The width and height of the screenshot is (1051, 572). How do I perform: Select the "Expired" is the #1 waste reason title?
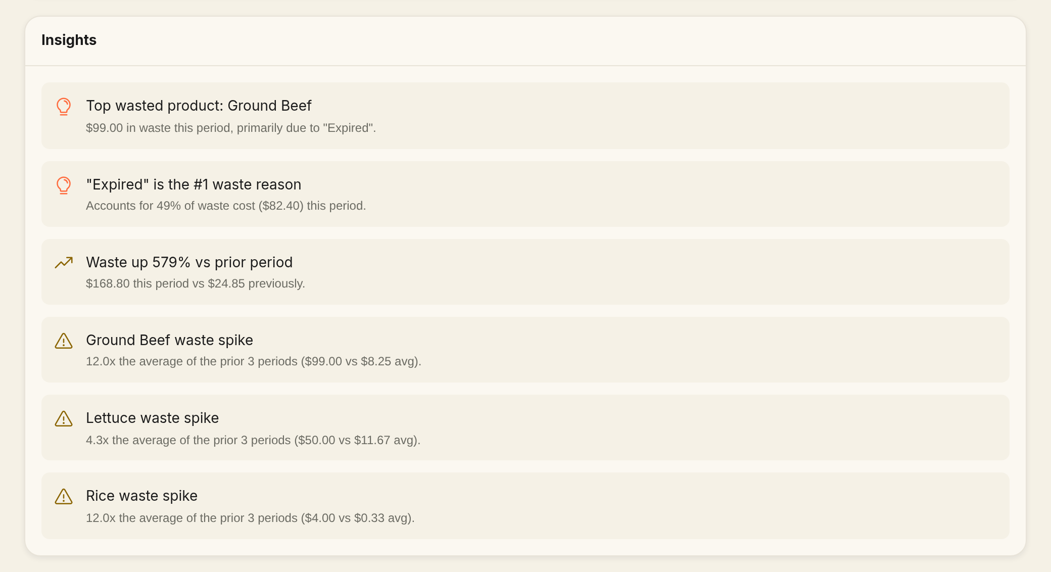(194, 184)
